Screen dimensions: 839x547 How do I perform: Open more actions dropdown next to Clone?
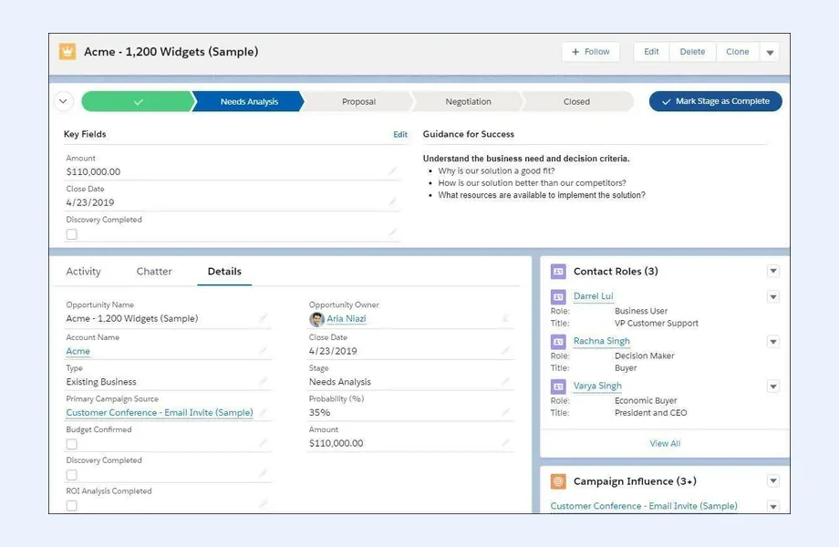point(770,52)
